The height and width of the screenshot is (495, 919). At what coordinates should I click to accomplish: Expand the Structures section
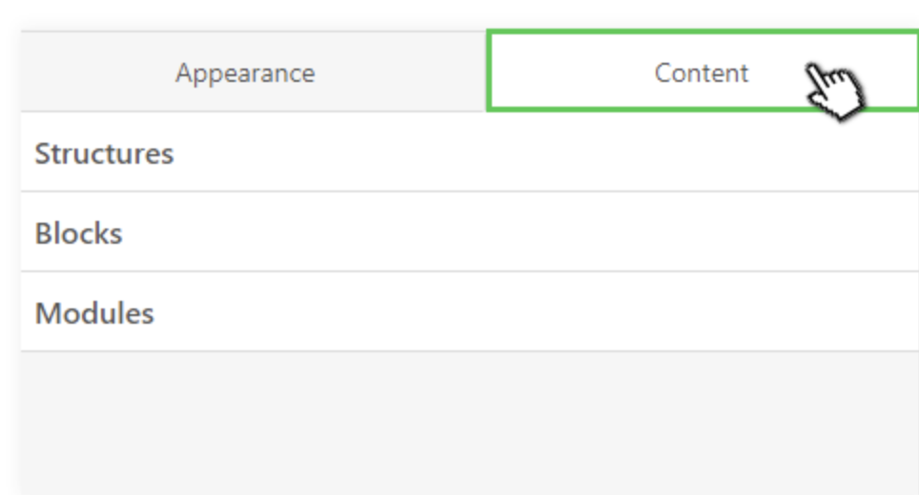pyautogui.click(x=470, y=152)
